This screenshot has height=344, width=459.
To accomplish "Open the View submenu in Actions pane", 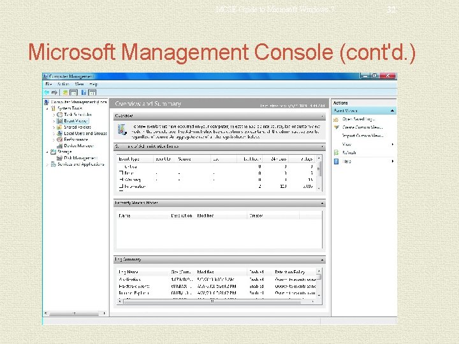I will click(347, 144).
